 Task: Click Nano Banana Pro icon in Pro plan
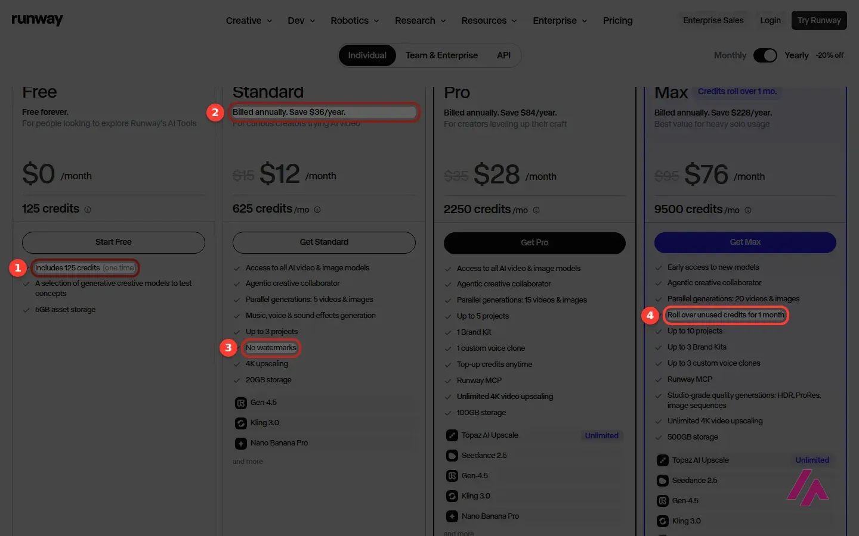click(452, 516)
